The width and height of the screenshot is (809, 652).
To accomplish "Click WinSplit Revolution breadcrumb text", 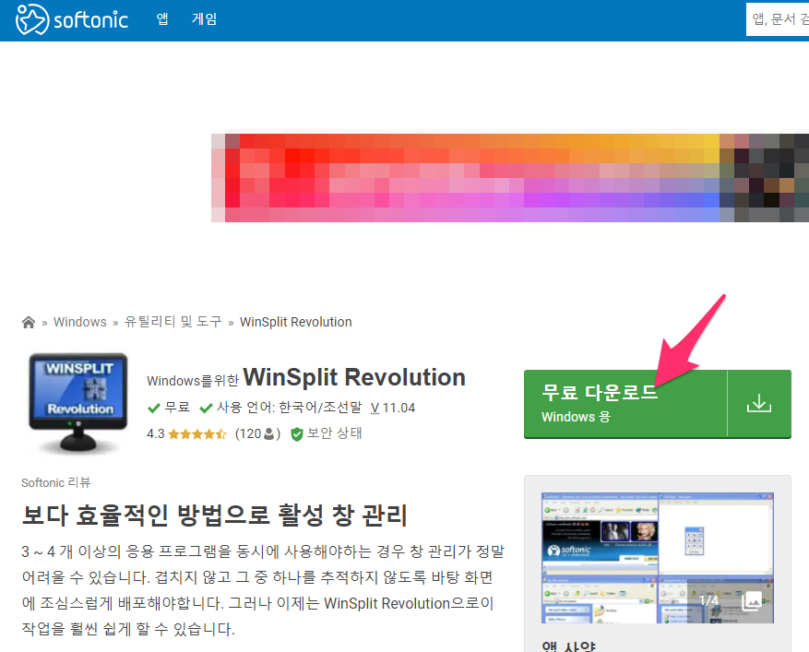I will [295, 322].
